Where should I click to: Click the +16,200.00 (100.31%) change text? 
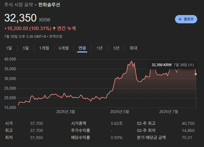click(28, 28)
